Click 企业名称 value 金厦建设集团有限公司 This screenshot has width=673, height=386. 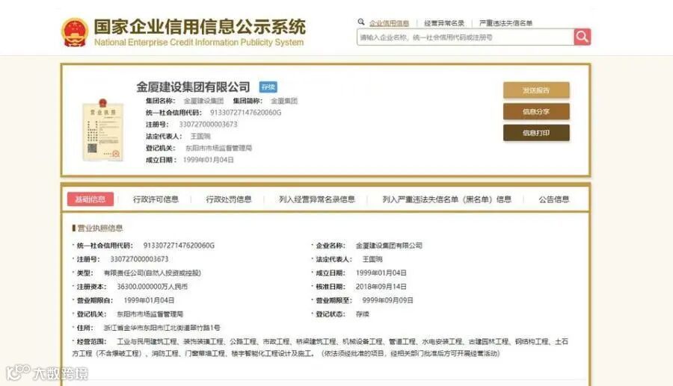point(389,246)
